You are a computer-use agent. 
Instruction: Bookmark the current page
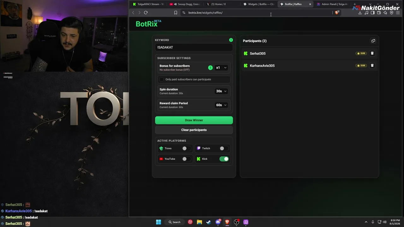tap(175, 13)
